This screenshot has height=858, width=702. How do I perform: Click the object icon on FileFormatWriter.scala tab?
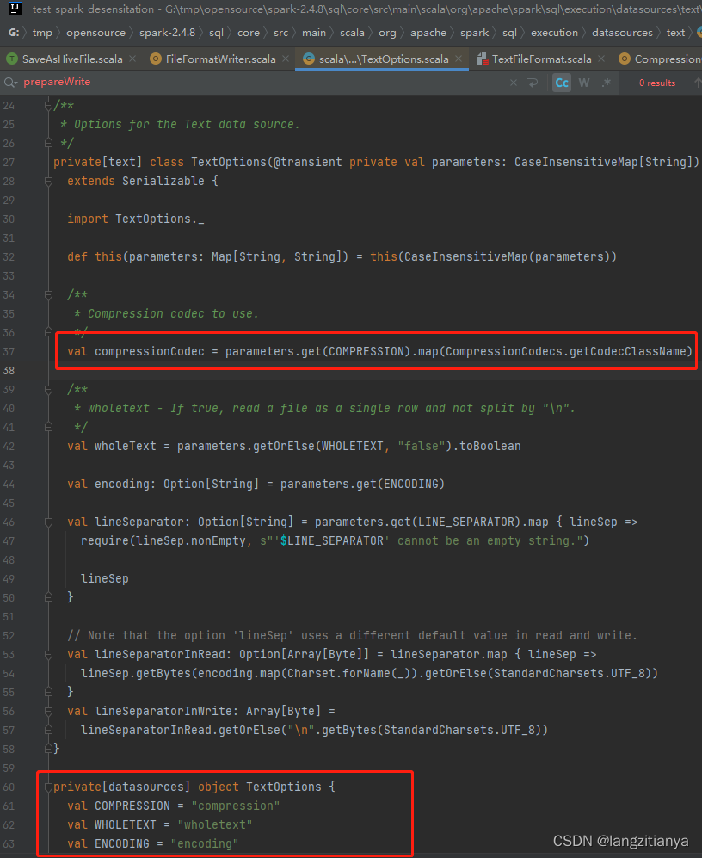(155, 59)
